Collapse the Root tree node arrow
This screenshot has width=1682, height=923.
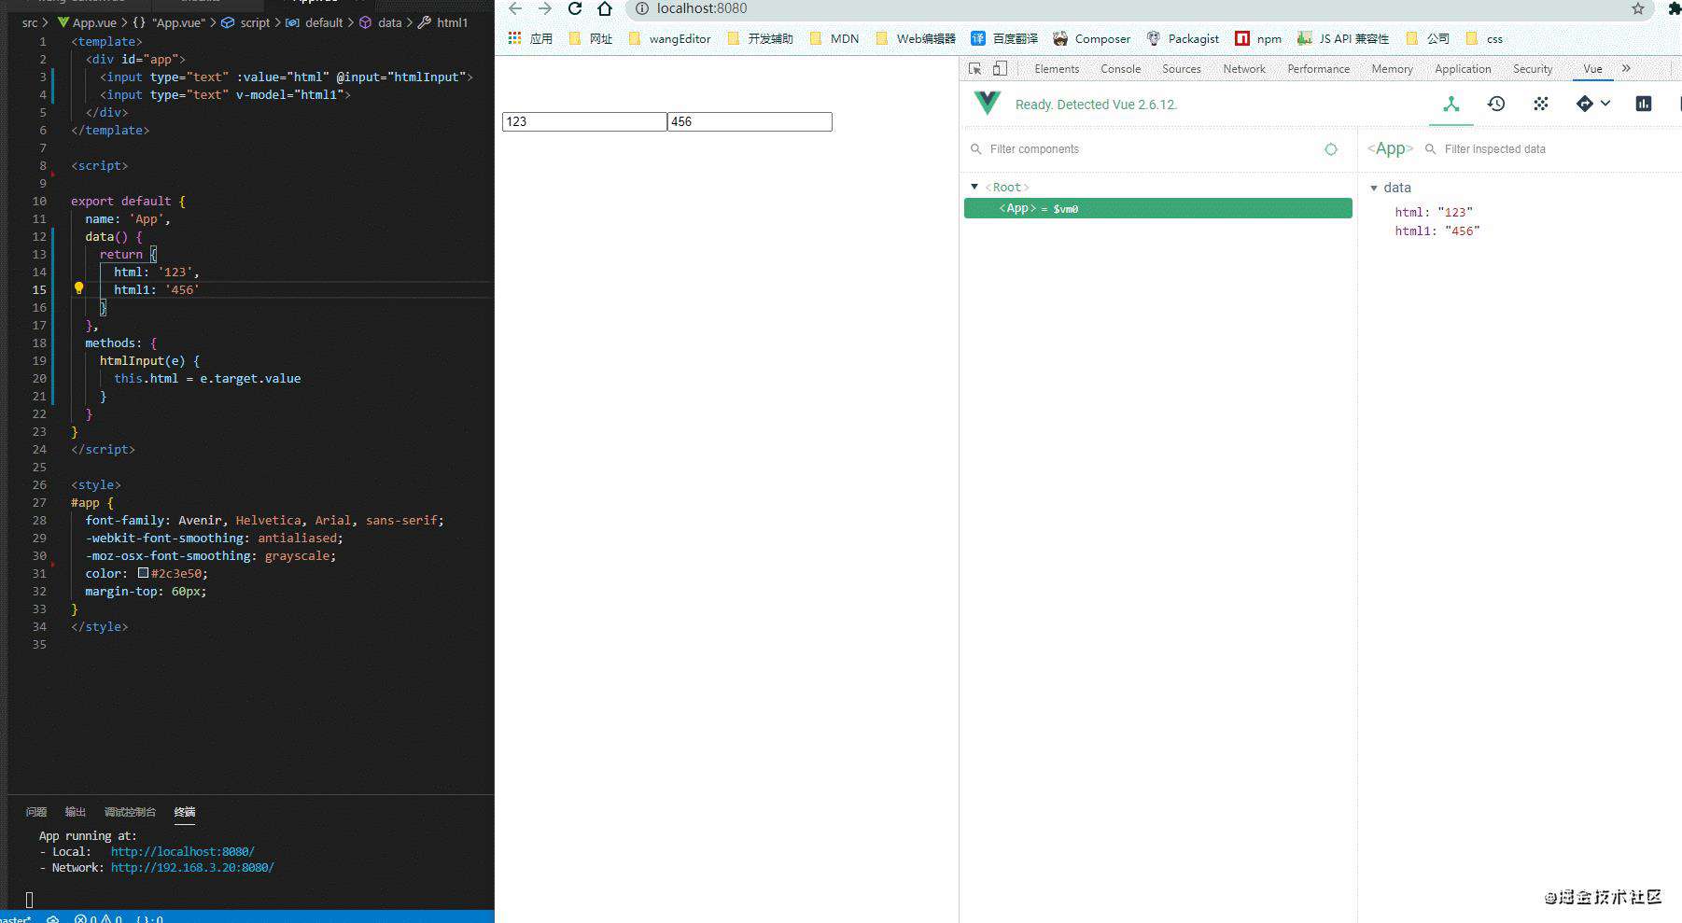click(974, 187)
